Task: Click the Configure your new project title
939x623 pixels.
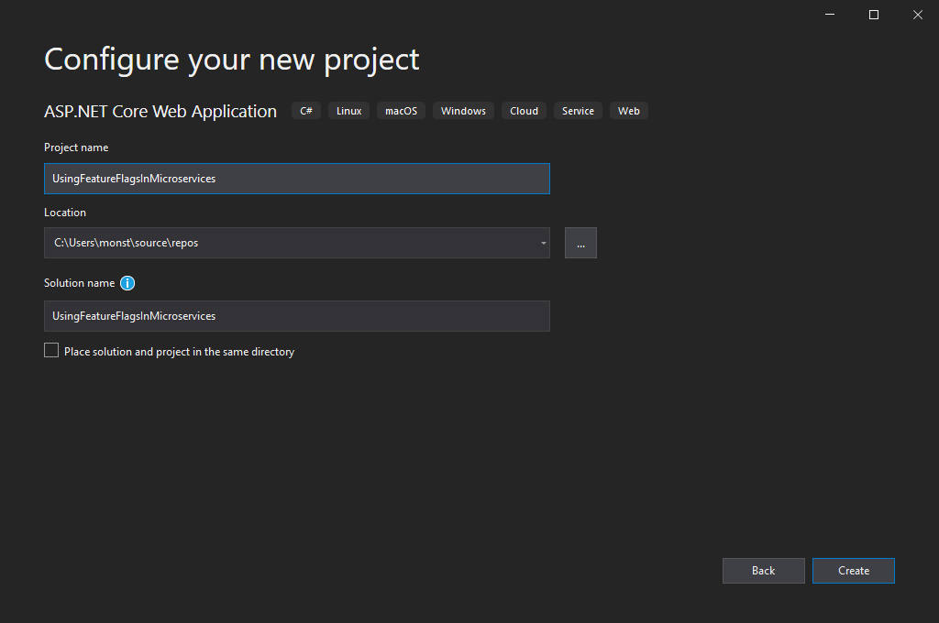Action: click(x=232, y=60)
